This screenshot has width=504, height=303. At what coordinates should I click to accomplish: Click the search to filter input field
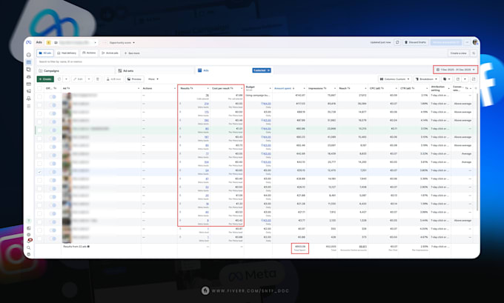pos(257,61)
